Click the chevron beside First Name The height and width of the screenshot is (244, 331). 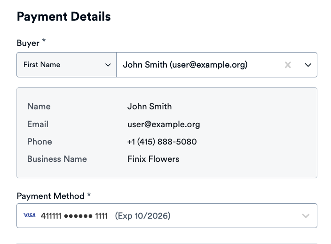(x=108, y=65)
